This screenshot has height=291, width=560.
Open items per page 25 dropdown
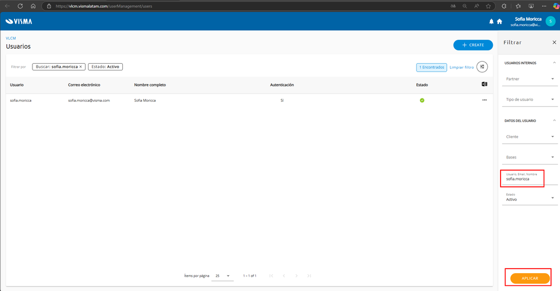[222, 276]
